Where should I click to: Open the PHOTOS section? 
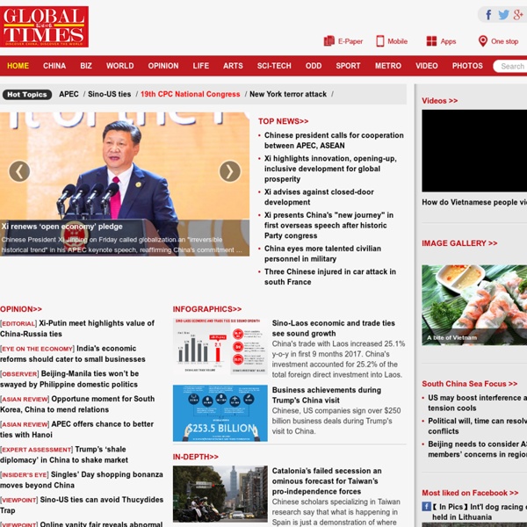(x=467, y=66)
